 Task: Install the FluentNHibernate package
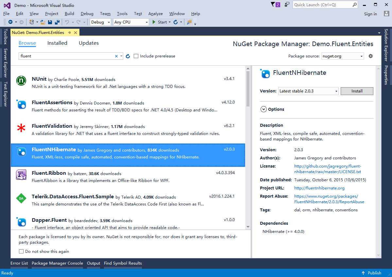[x=357, y=91]
